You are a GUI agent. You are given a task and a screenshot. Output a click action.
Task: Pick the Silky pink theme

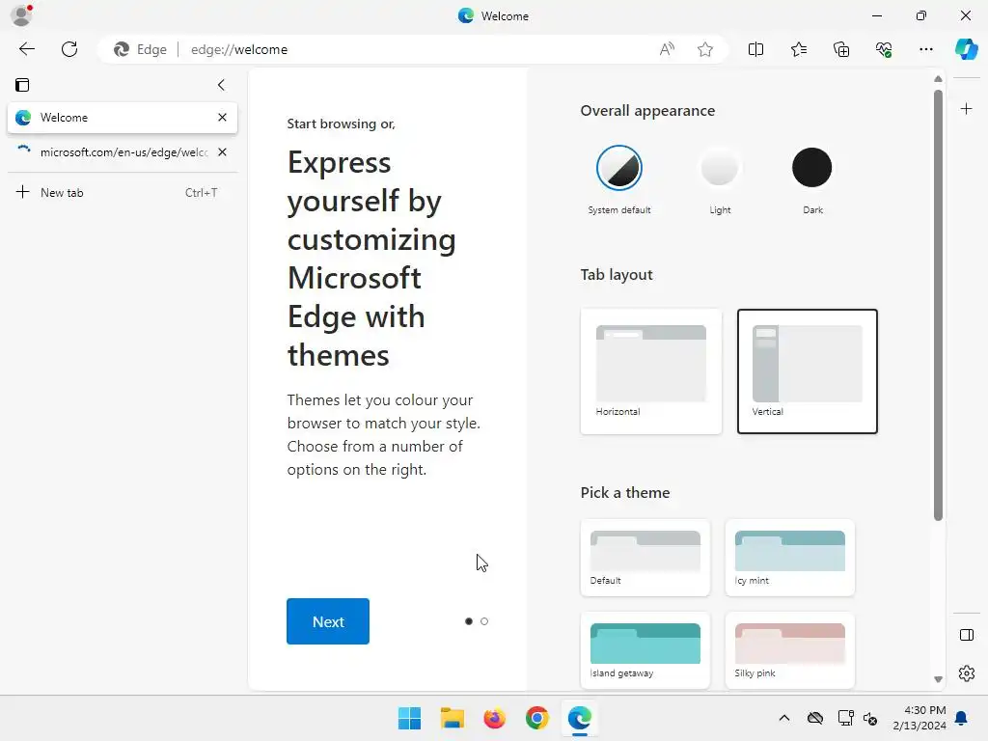pos(789,650)
